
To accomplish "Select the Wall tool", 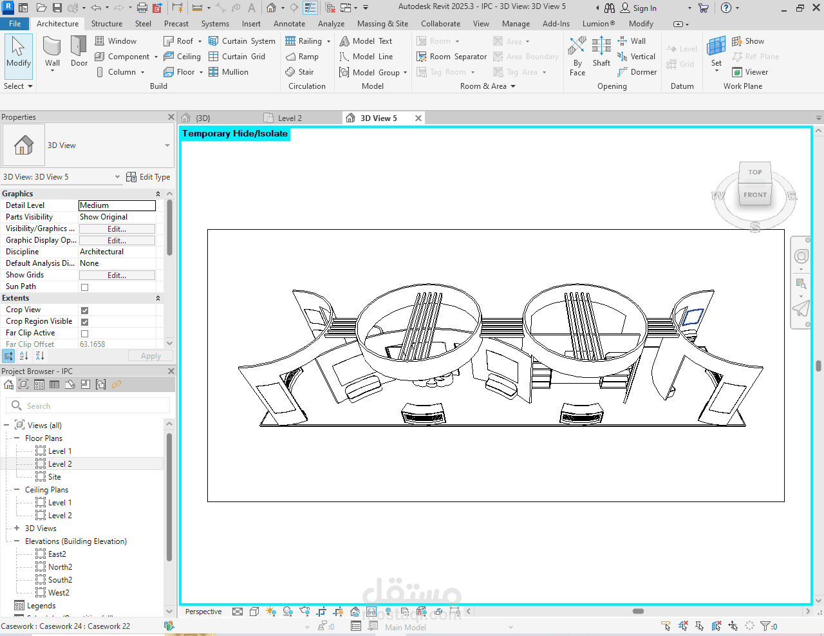I will [52, 51].
